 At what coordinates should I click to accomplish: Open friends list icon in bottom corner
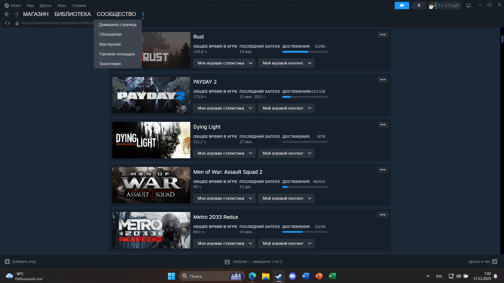[495, 262]
